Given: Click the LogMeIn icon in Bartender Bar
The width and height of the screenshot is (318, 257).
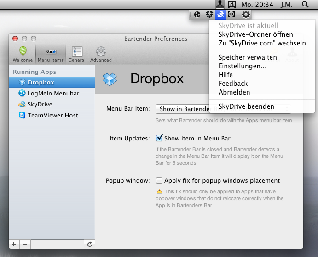Looking at the screenshot, I should coord(197,15).
